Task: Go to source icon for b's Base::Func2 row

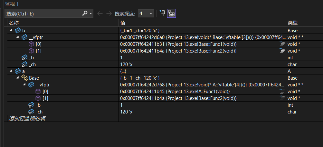Action: point(282,51)
